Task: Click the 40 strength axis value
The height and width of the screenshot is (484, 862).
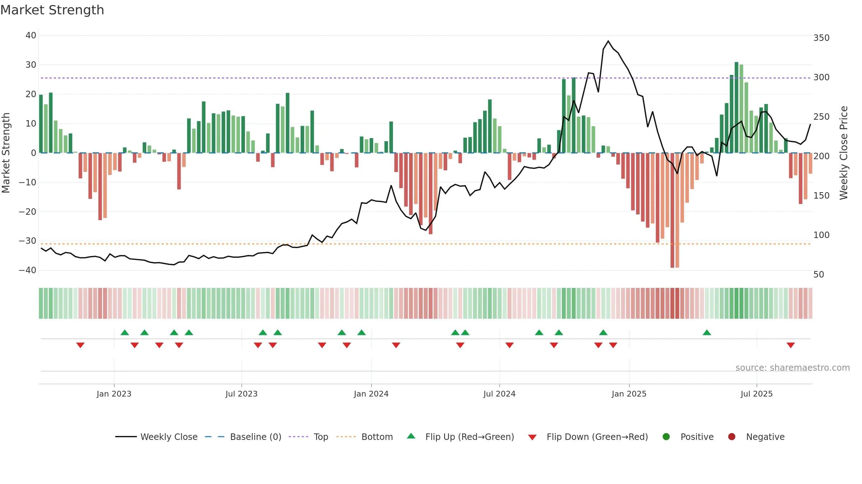Action: point(31,35)
